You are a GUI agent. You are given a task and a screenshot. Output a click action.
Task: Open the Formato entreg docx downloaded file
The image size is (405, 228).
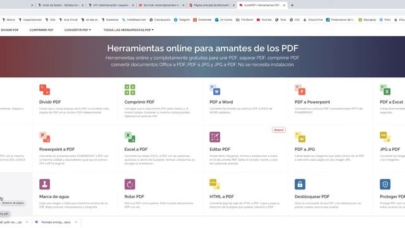pyautogui.click(x=53, y=222)
